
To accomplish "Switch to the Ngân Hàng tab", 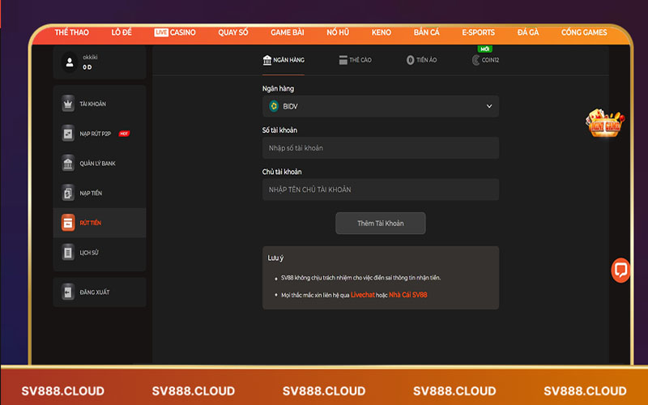I will pos(283,60).
